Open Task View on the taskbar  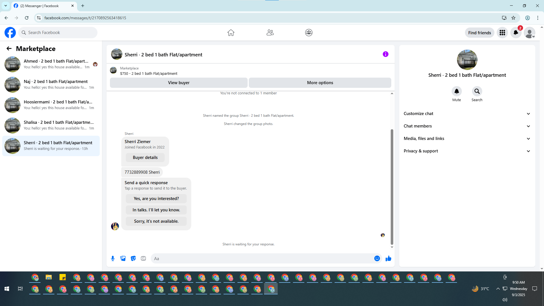click(x=20, y=289)
